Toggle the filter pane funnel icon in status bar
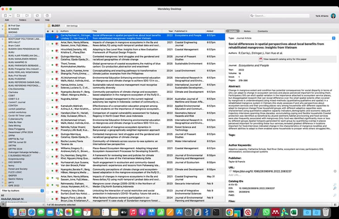339x219 pixels. [3, 204]
